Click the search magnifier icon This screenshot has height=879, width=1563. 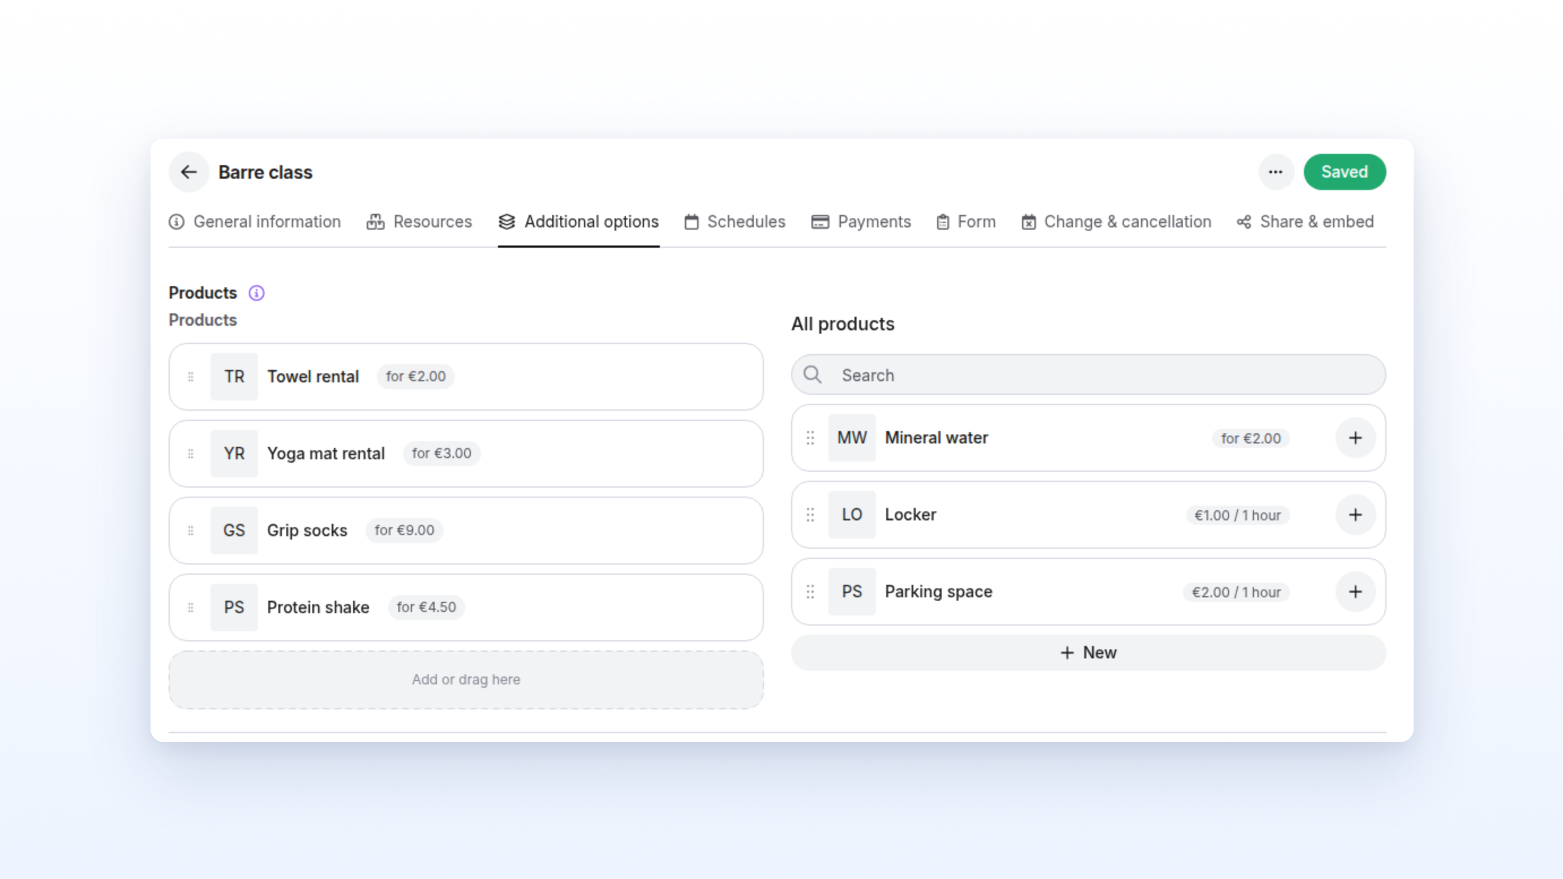(x=813, y=375)
